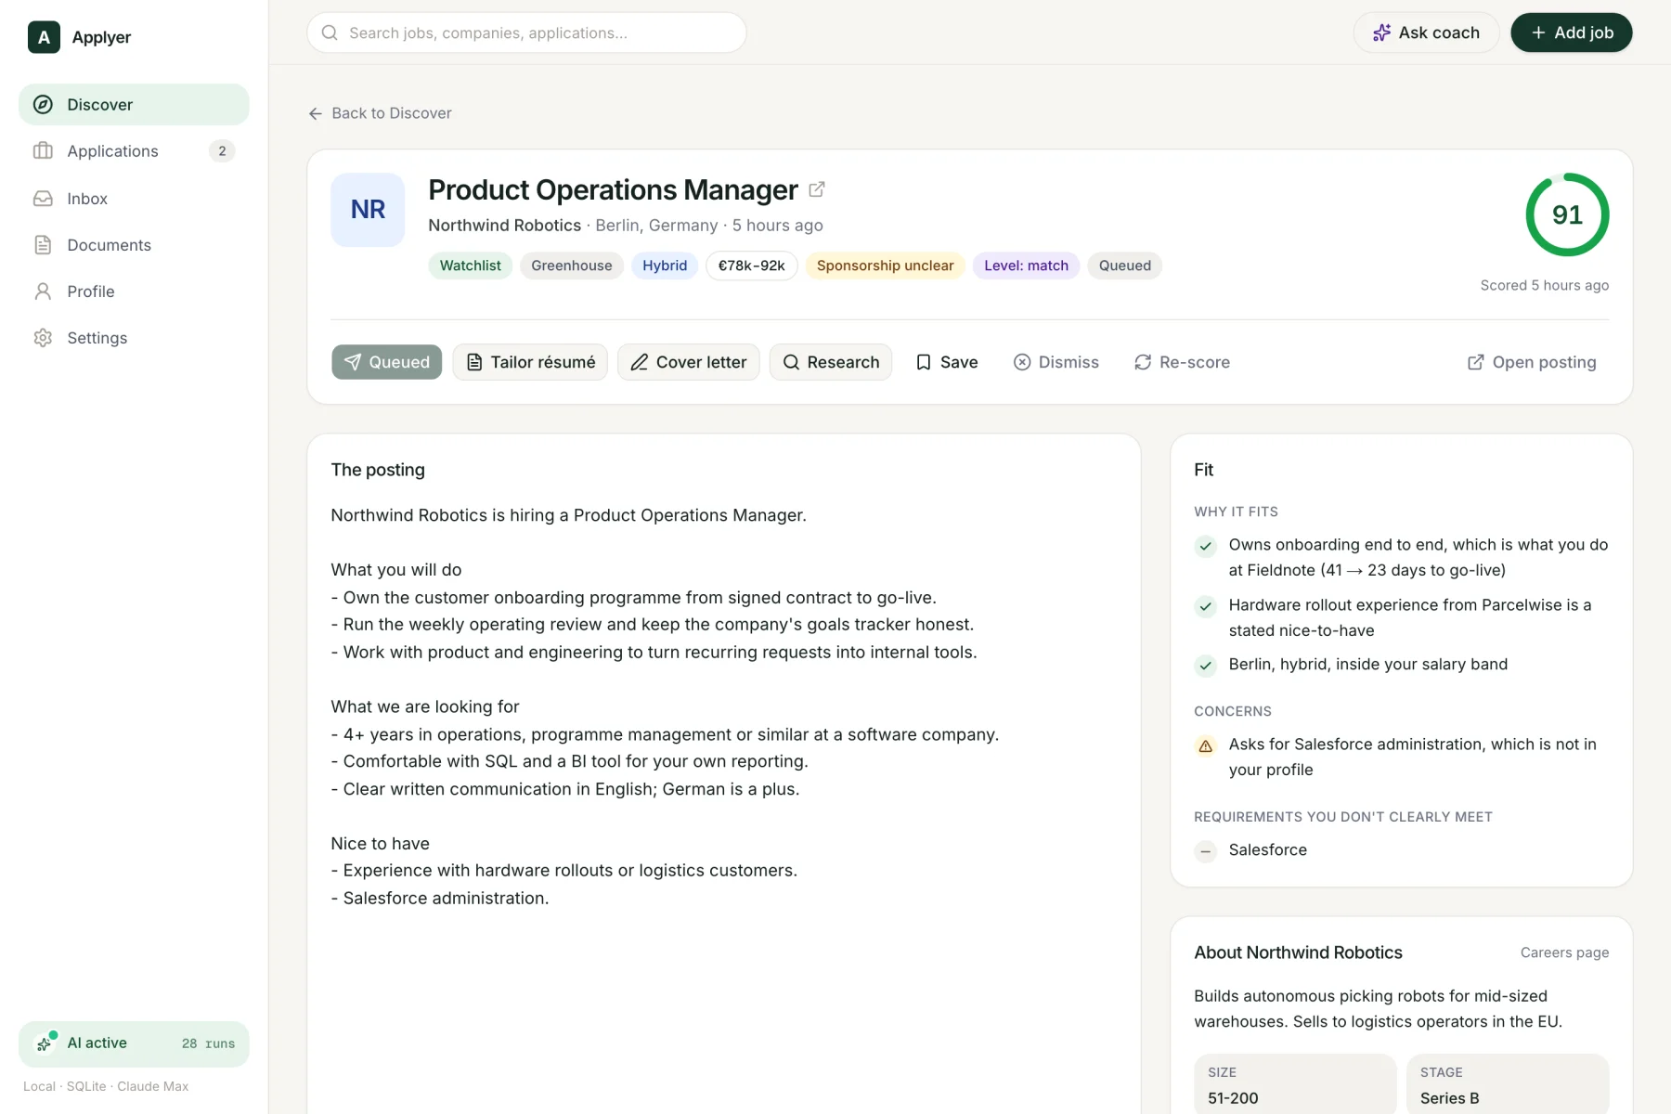The image size is (1671, 1114).
Task: Click the 91 score ring
Action: coord(1567,214)
